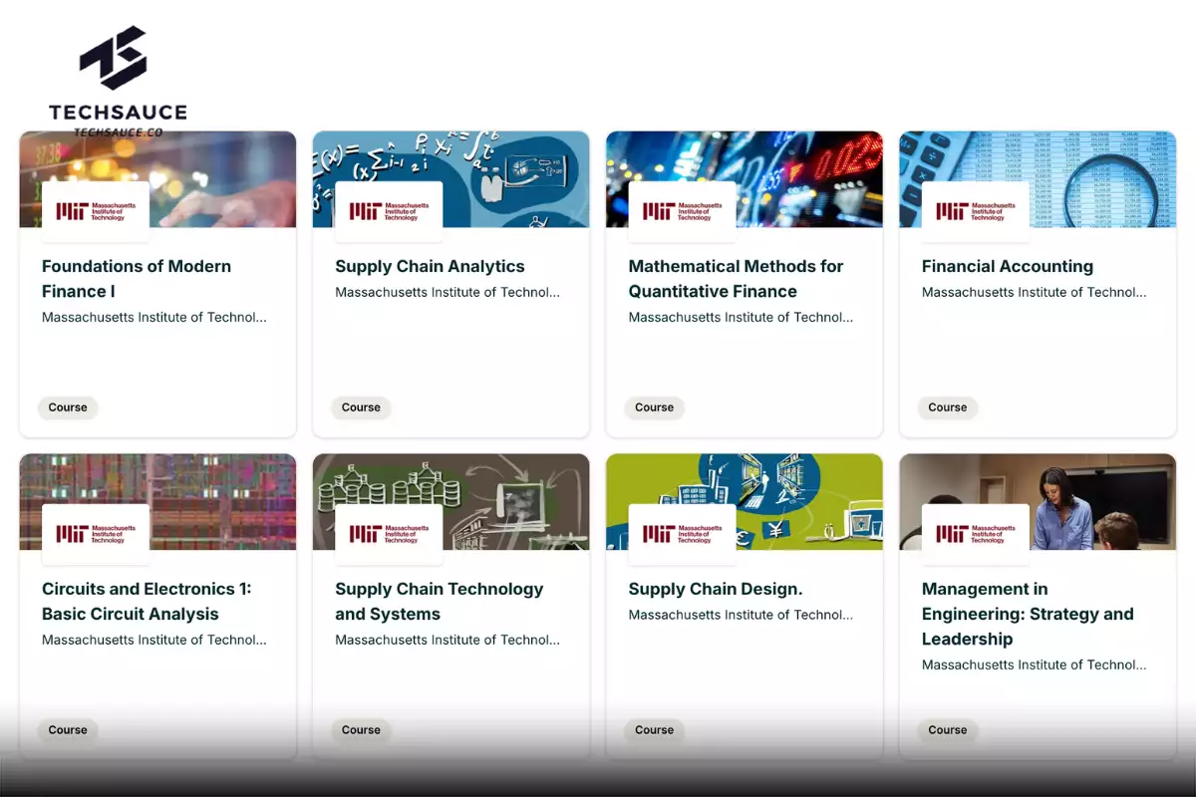Select the Financial Accounting calculator banner image

pos(1038,179)
